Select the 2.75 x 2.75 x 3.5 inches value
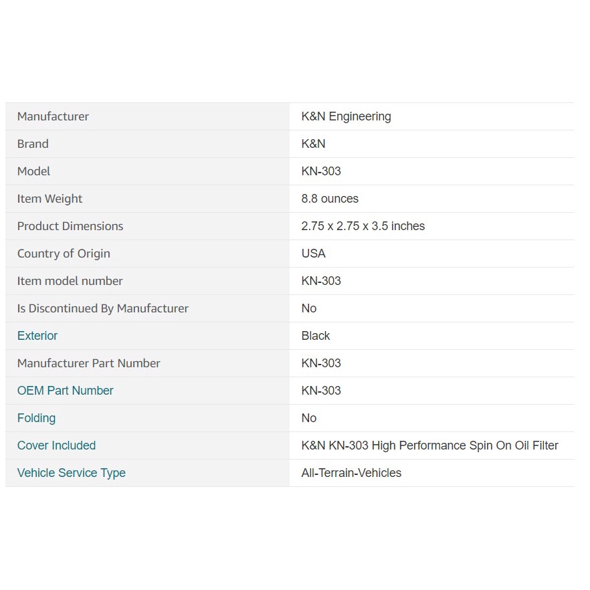The width and height of the screenshot is (590, 590). pos(363,226)
